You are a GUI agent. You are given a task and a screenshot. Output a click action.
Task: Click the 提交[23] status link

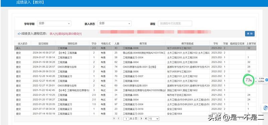63,34
